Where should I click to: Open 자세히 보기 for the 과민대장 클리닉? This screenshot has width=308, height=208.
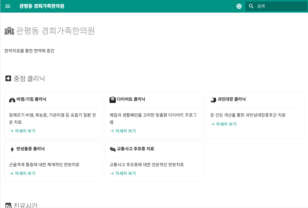[223, 124]
